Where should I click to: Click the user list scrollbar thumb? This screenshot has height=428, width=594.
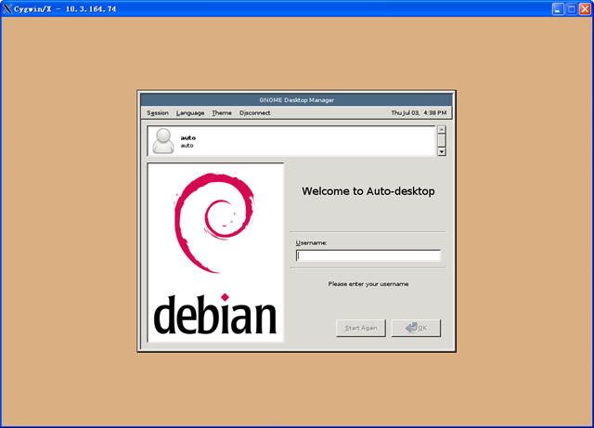click(x=442, y=140)
